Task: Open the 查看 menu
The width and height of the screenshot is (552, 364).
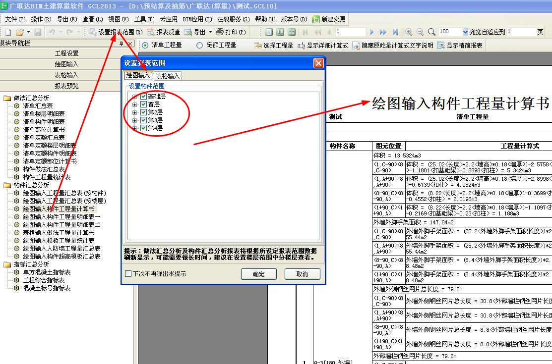Action: click(93, 19)
